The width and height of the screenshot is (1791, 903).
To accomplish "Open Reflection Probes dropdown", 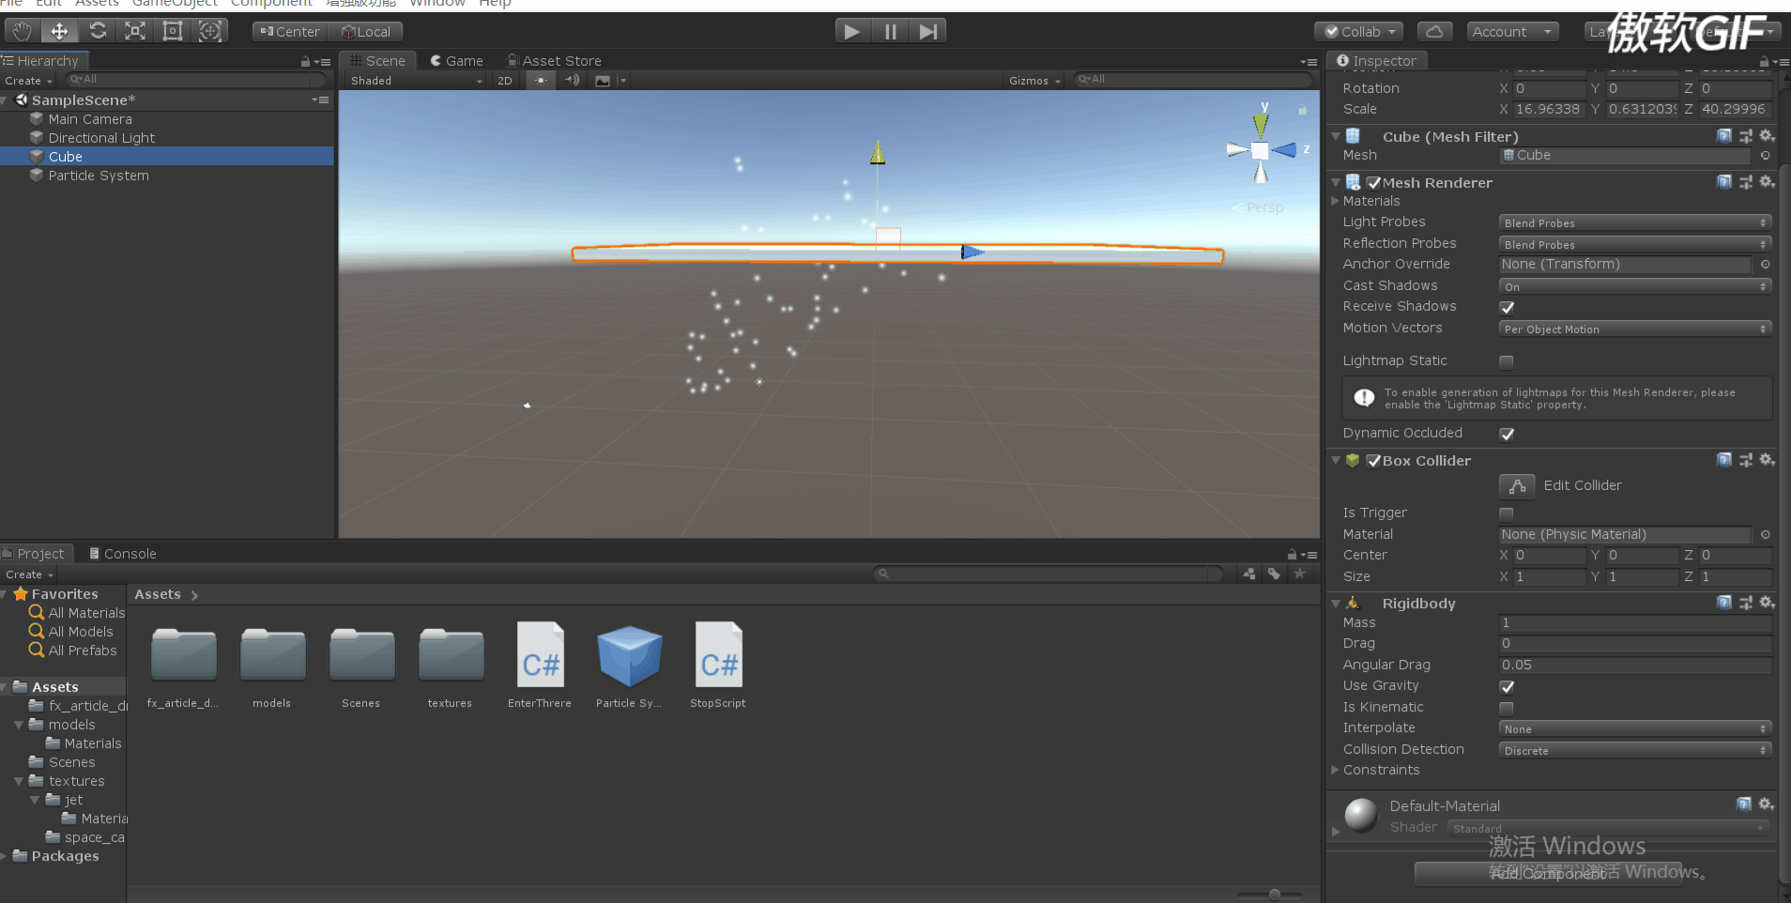I will pyautogui.click(x=1635, y=244).
